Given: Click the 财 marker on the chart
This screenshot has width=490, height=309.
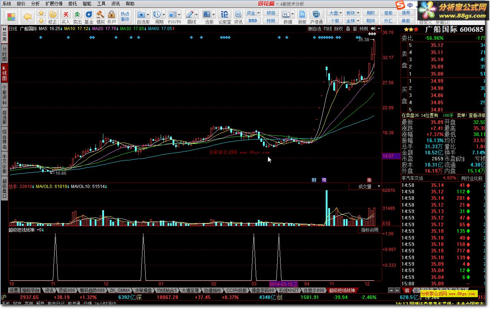Looking at the screenshot, I should click(x=314, y=180).
